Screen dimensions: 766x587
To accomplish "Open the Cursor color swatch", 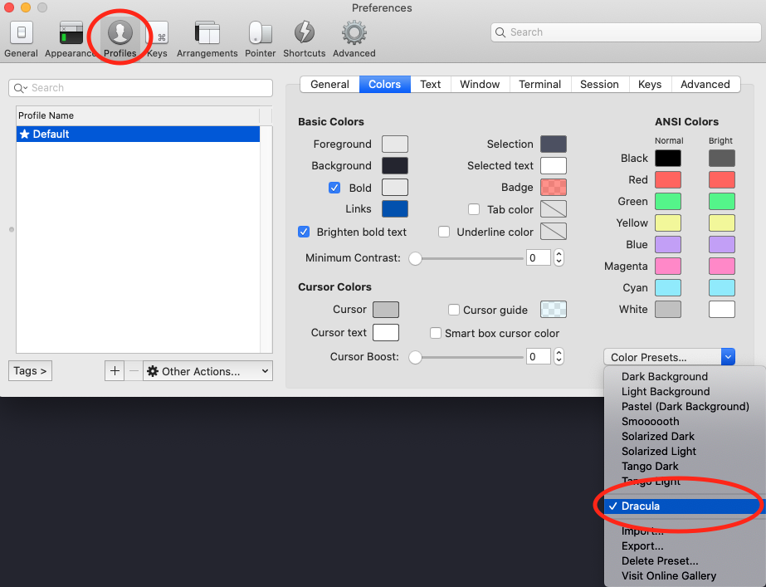I will click(386, 310).
